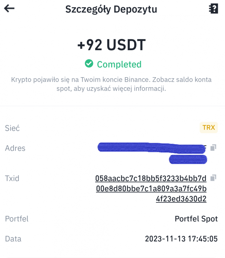Click the "Szczegóły Depozytu" page title
Viewport: 225px width, 258px height.
coord(111,9)
